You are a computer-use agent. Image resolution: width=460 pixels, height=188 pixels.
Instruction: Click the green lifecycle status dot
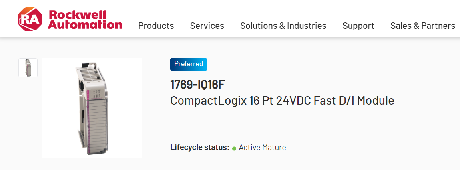234,148
